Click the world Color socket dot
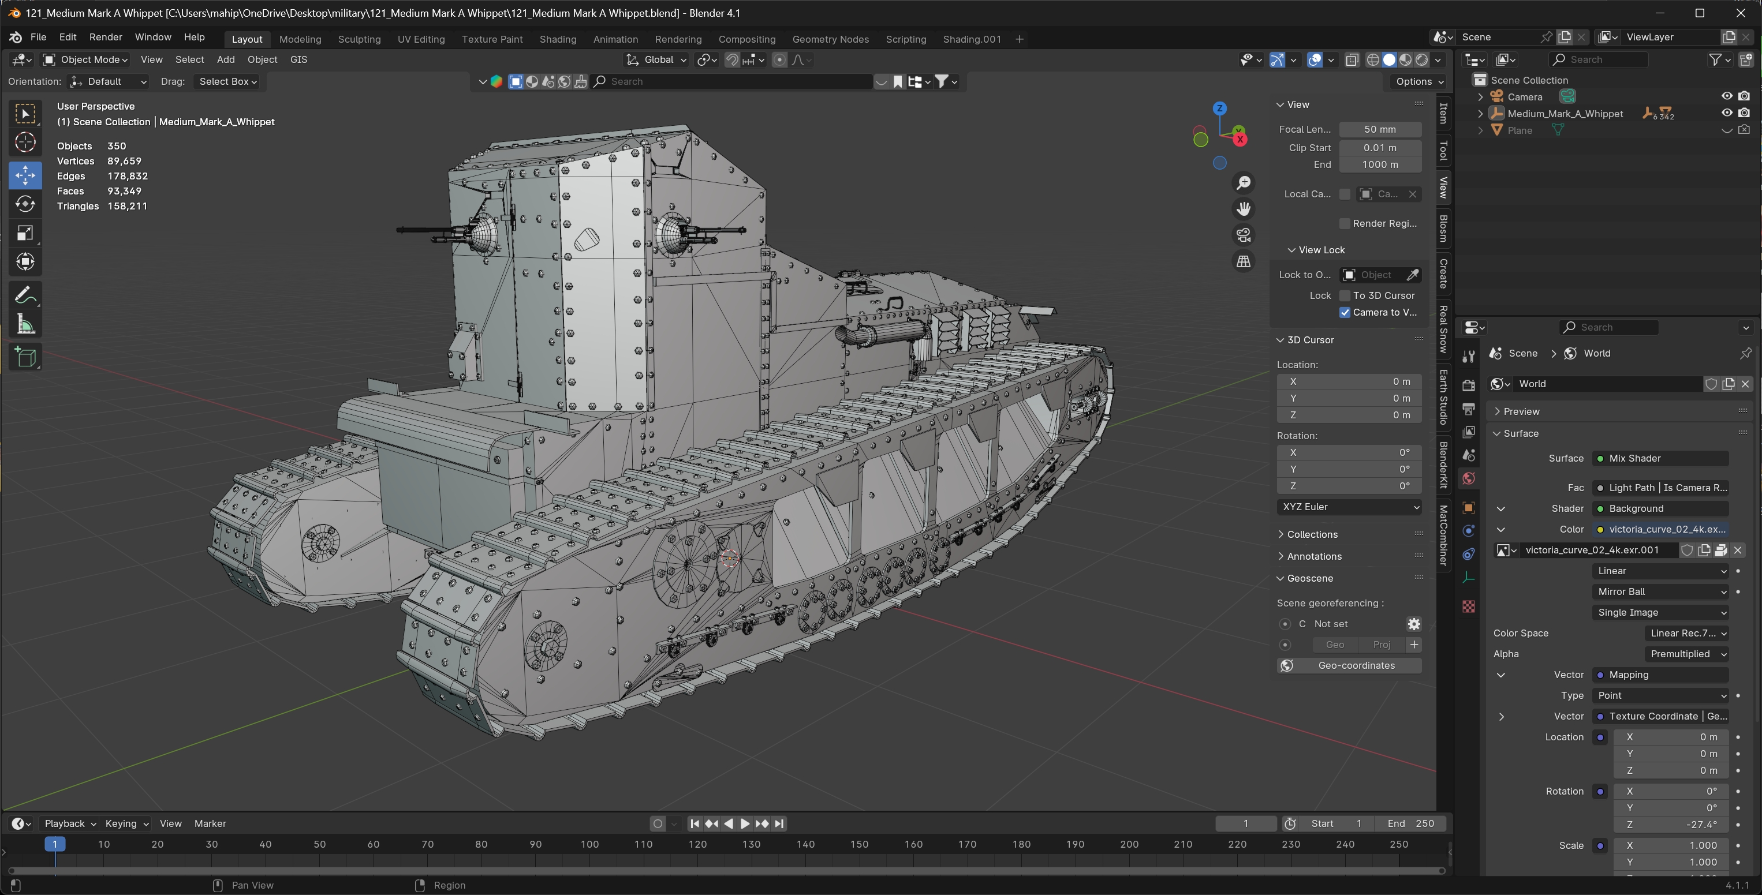Viewport: 1762px width, 895px height. click(x=1600, y=529)
